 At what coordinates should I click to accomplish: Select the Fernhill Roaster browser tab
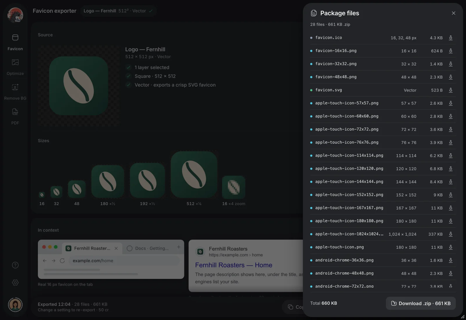click(93, 248)
